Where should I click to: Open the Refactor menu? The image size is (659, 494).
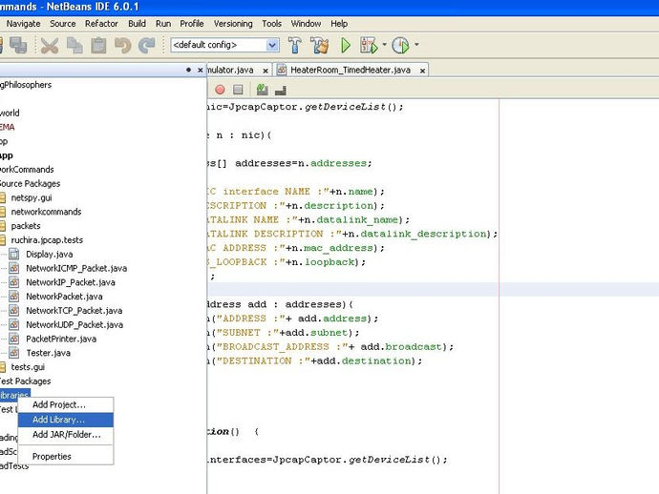(101, 24)
